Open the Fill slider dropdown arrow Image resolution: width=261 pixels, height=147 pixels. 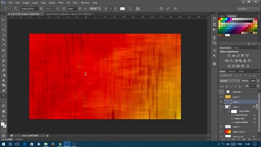pyautogui.click(x=258, y=86)
